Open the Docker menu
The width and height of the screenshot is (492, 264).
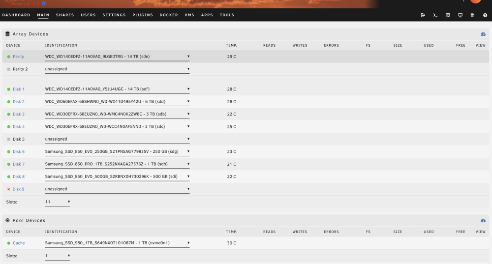click(x=169, y=15)
